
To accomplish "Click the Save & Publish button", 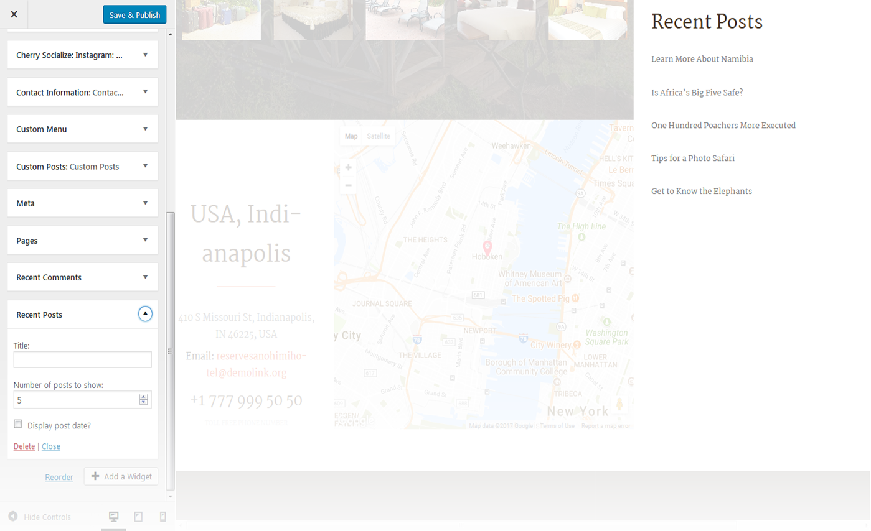I will click(134, 15).
